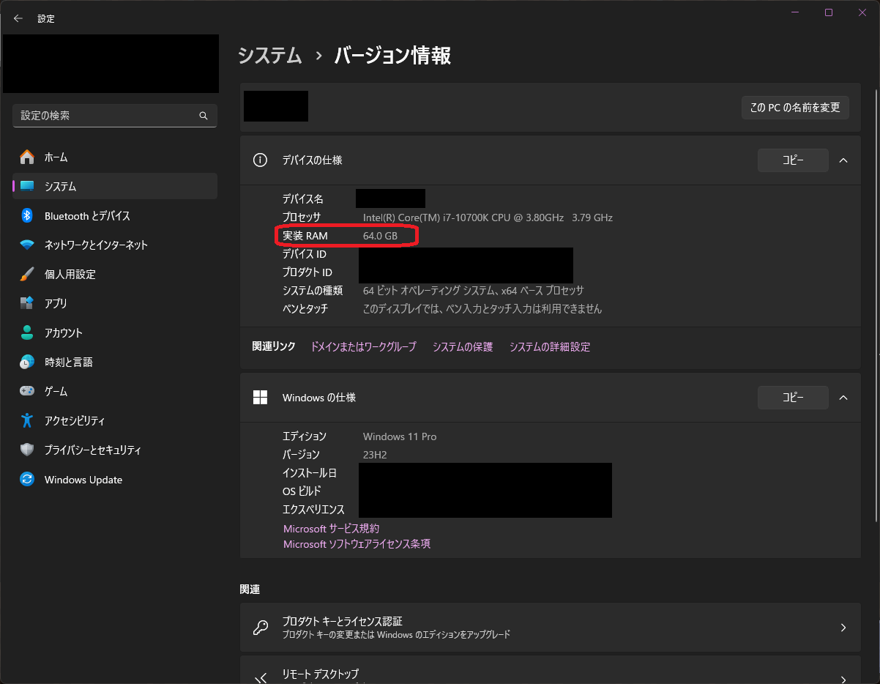This screenshot has height=684, width=880.
Task: Open the システムの詳細設定 link
Action: pyautogui.click(x=549, y=347)
